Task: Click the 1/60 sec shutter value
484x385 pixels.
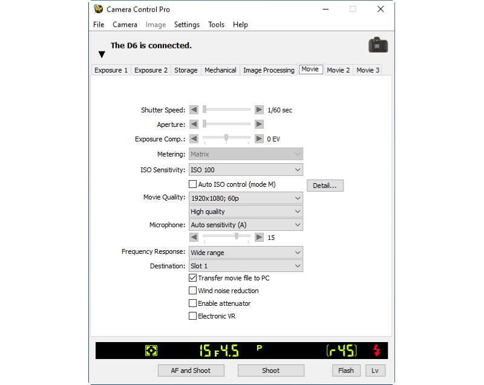Action: click(280, 110)
